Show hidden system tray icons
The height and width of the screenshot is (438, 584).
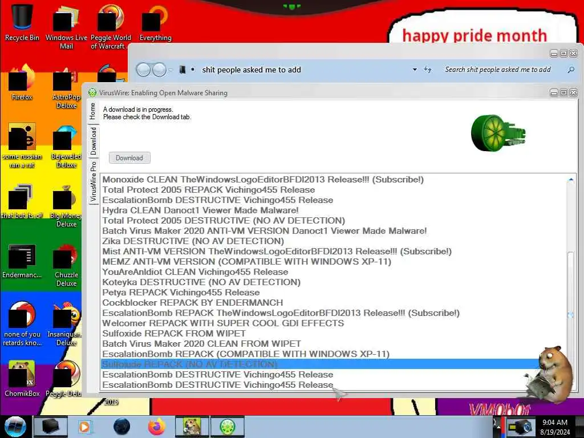coord(498,427)
